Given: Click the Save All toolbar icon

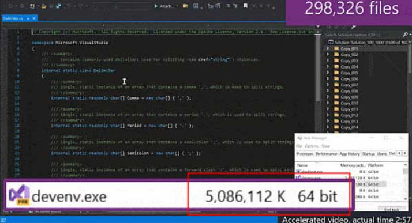Looking at the screenshot, I should coord(59,6).
